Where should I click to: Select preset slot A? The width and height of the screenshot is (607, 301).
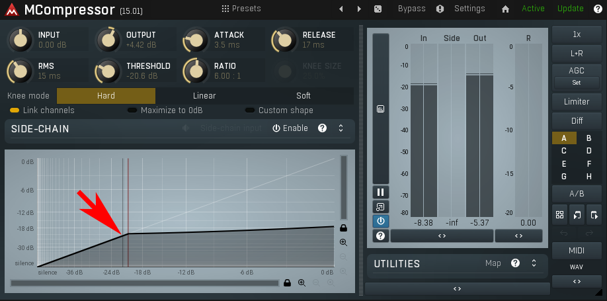(564, 138)
